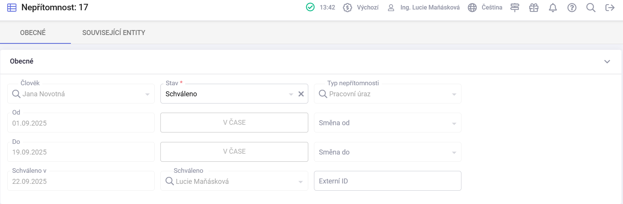Toggle the V ČASE button for Do
This screenshot has height=204, width=623.
click(x=234, y=151)
